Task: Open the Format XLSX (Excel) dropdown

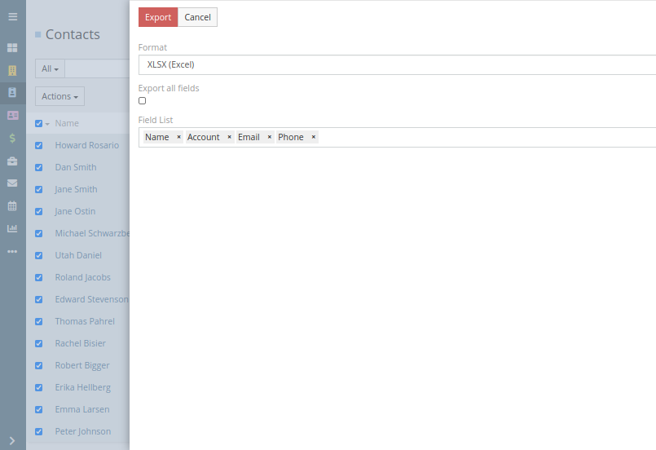Action: tap(397, 65)
